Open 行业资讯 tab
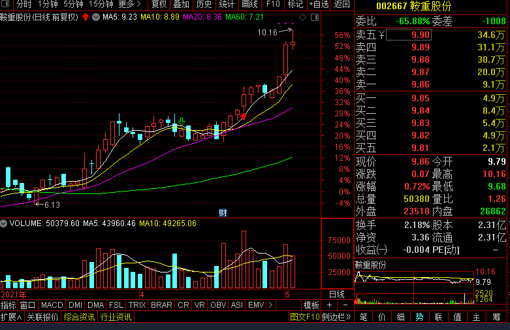The width and height of the screenshot is (510, 330). tap(116, 317)
